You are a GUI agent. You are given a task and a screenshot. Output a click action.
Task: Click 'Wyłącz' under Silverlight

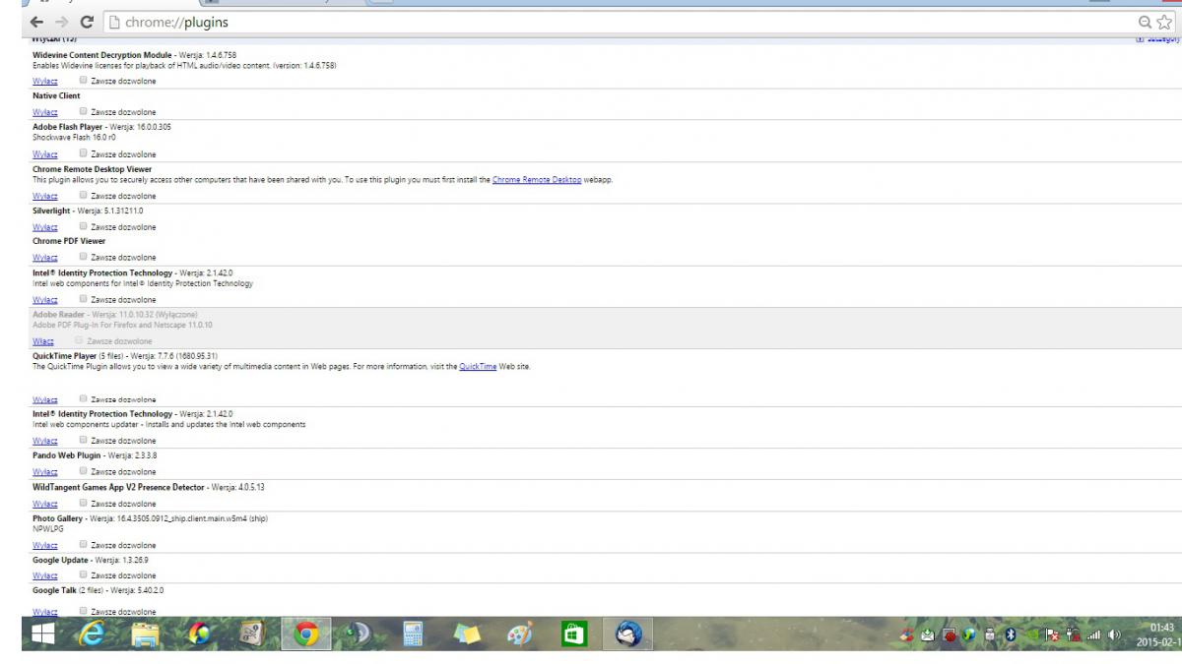(45, 227)
